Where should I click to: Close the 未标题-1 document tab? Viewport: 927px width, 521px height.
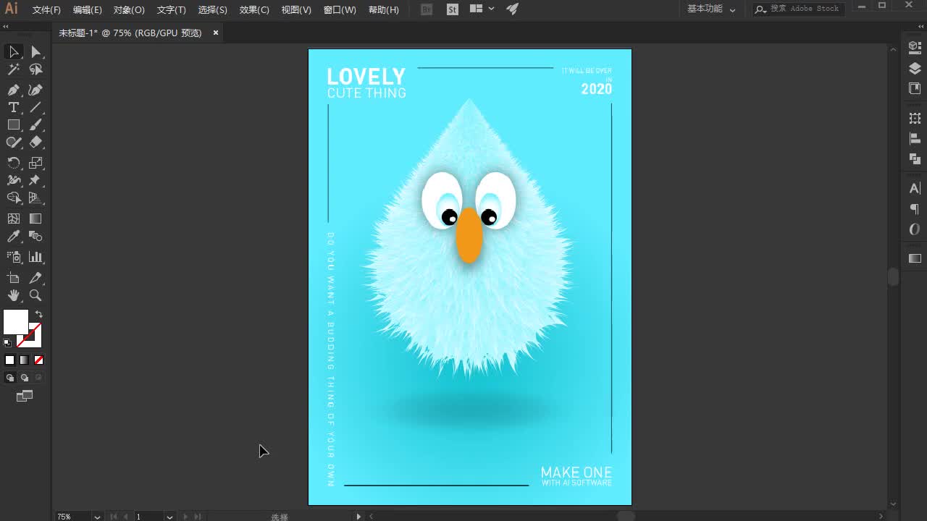pos(216,33)
